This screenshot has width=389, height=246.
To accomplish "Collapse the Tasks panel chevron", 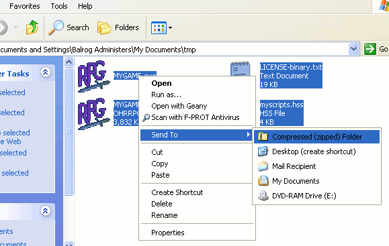I will 46,72.
